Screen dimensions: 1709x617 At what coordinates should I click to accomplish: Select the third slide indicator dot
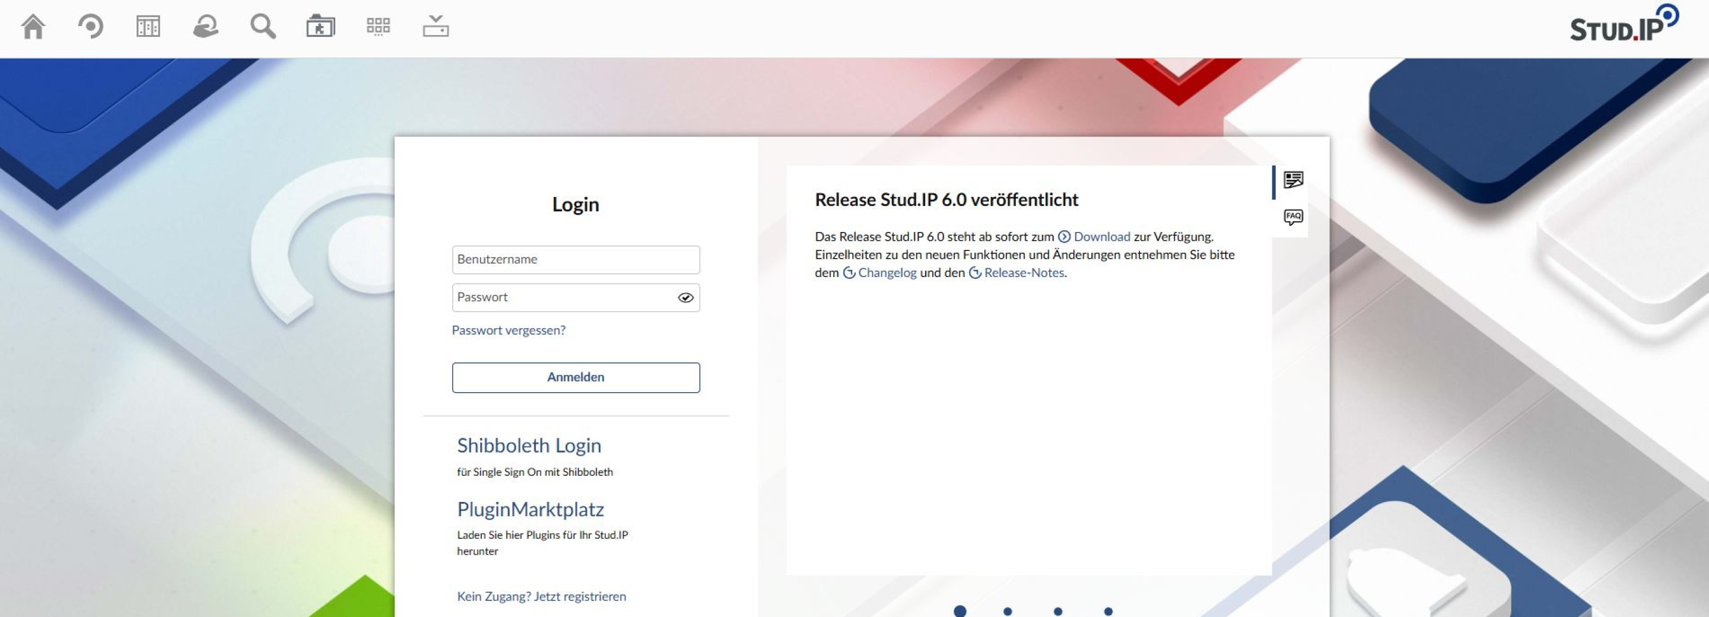tap(1058, 611)
